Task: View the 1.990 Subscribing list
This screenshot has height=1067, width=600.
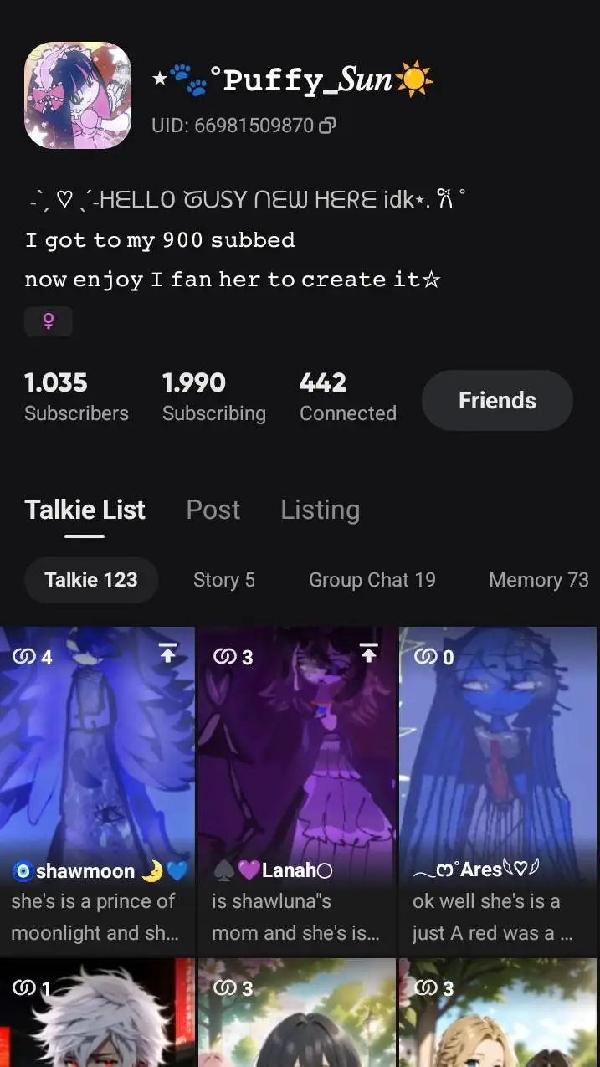Action: coord(213,397)
